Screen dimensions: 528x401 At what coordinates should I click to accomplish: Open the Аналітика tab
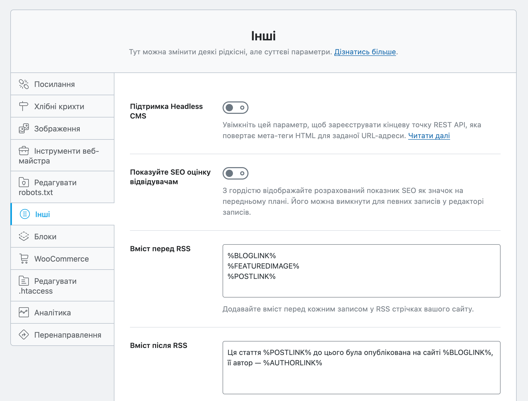tap(62, 313)
